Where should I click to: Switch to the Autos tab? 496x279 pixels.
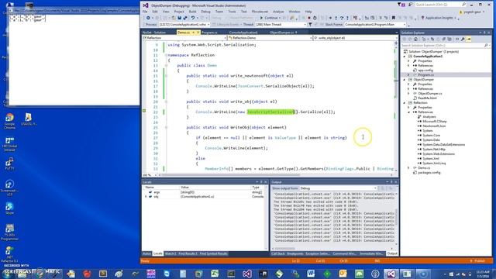[146, 253]
